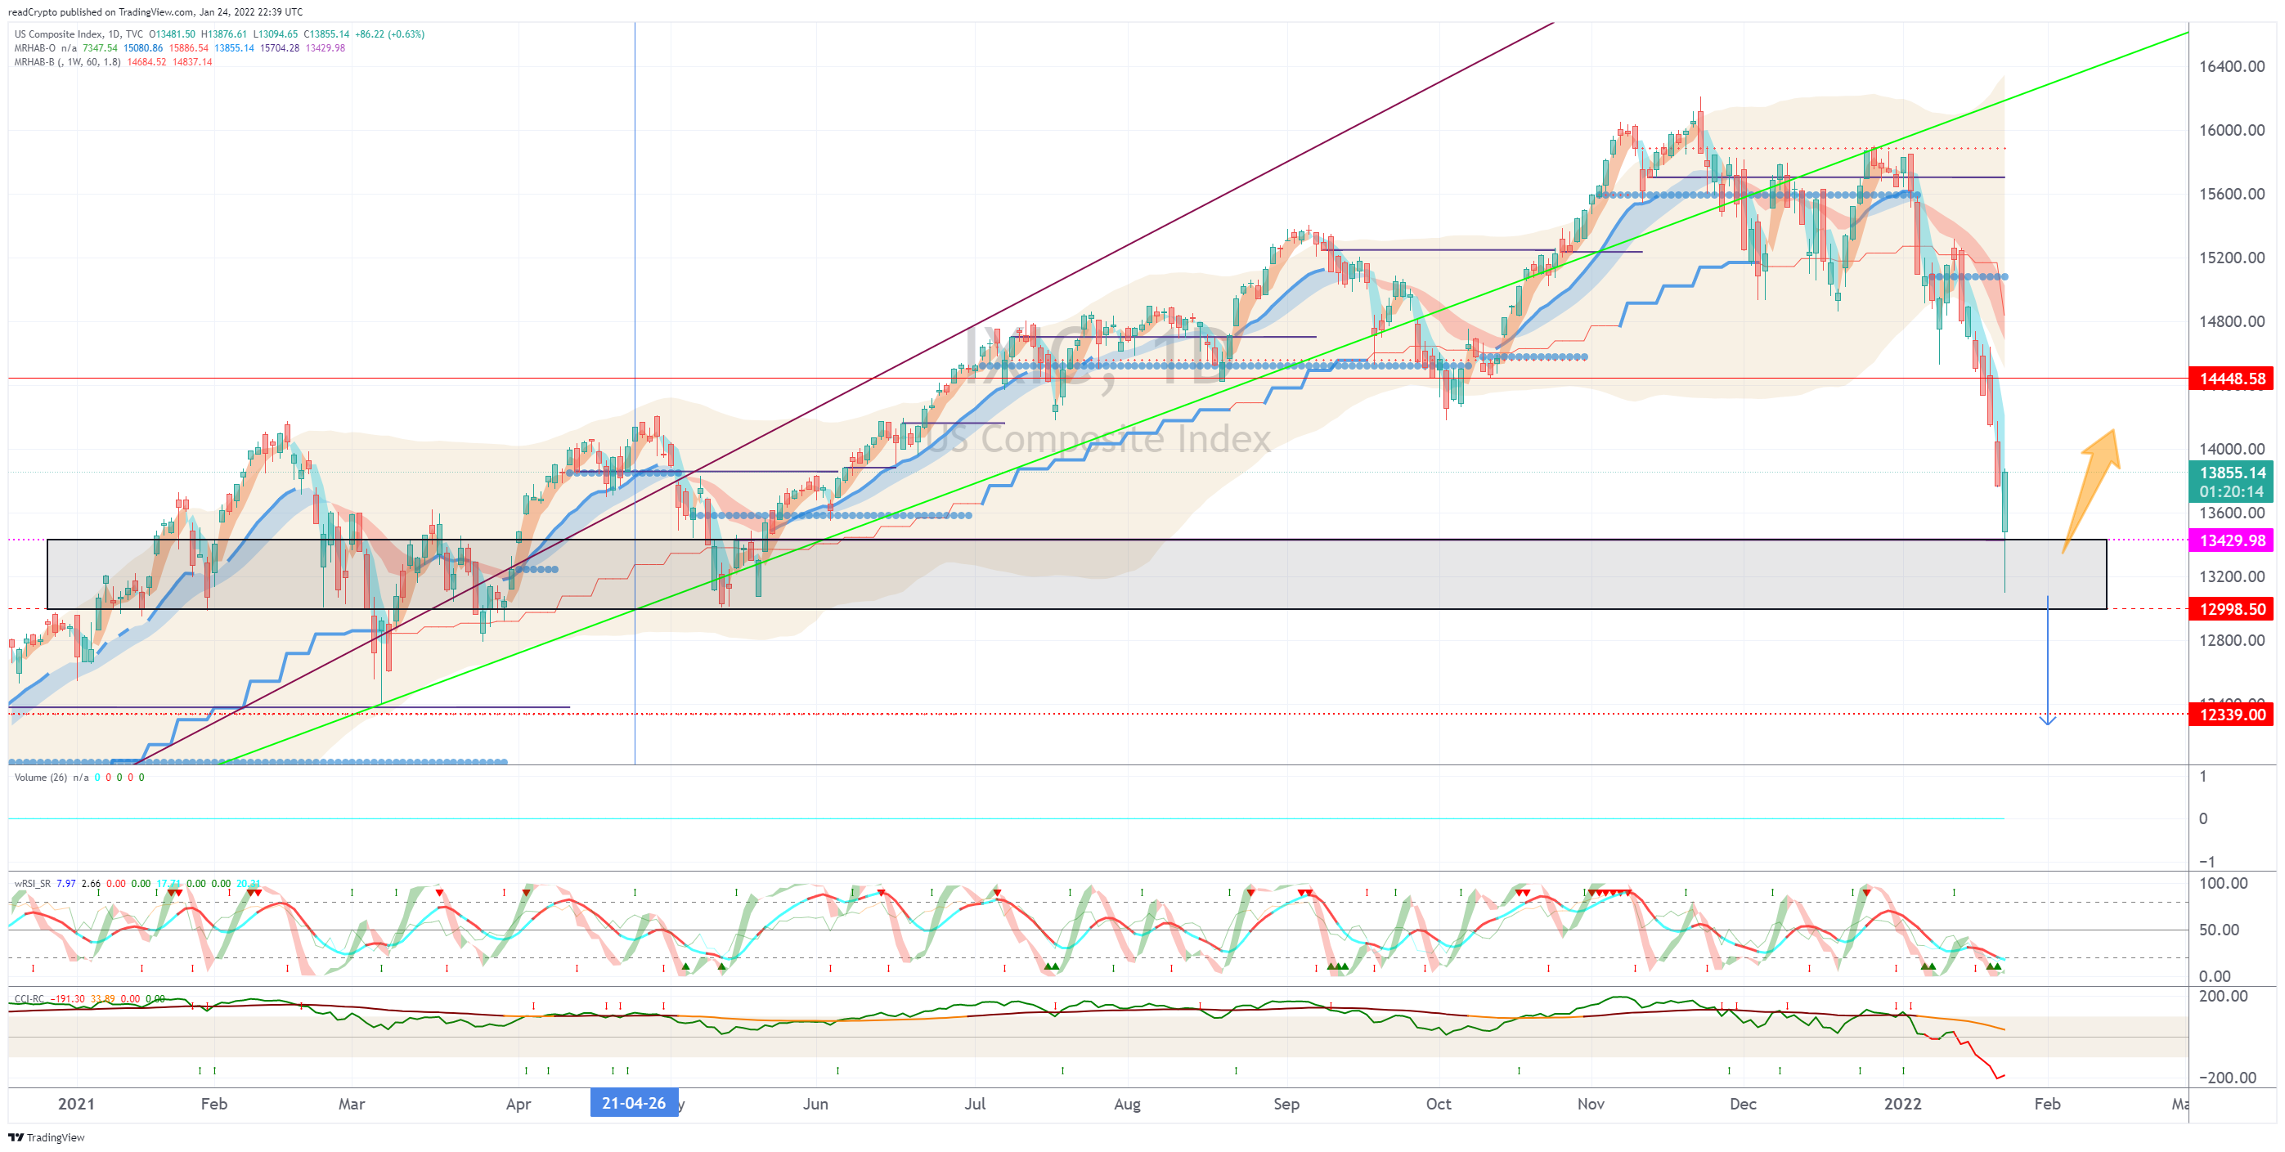
Task: Click the TradingView logo at bottom left
Action: [46, 1137]
